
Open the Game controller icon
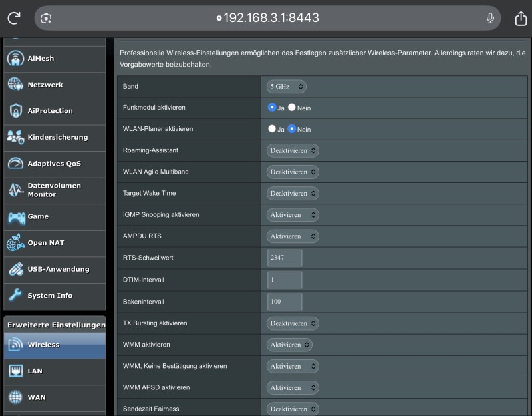click(x=15, y=216)
